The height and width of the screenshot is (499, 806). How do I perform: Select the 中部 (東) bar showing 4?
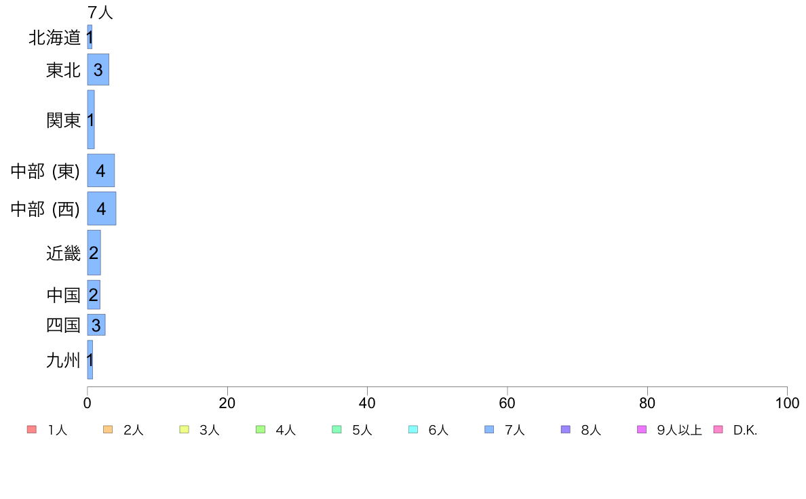click(x=100, y=171)
